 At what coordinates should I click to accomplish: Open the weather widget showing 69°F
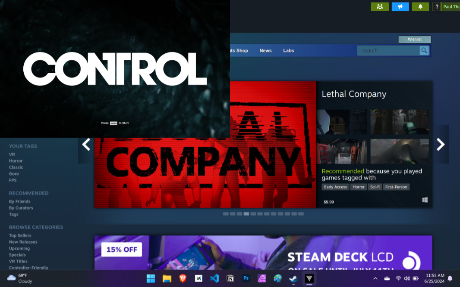[20, 278]
